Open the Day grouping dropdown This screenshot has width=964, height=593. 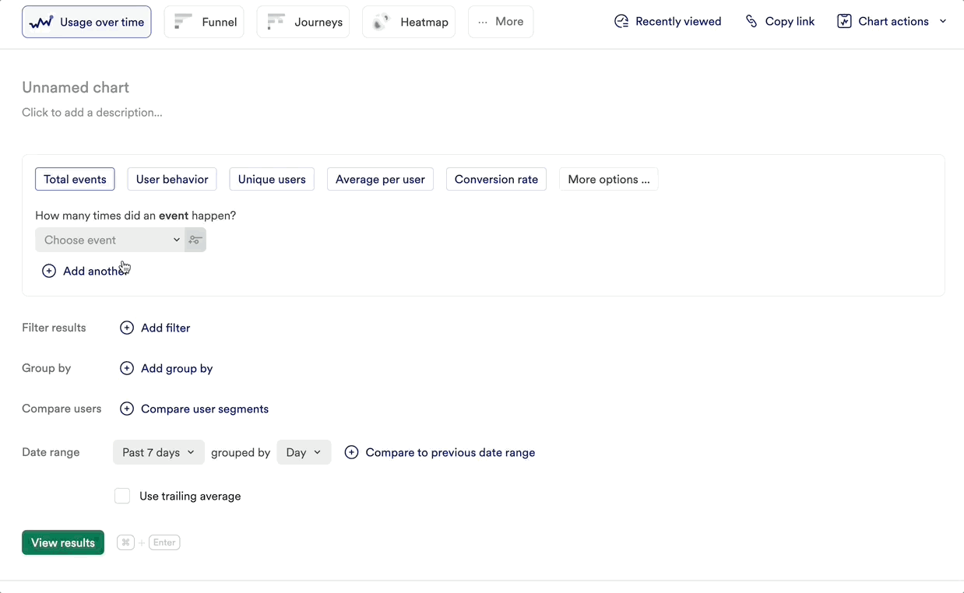point(304,452)
